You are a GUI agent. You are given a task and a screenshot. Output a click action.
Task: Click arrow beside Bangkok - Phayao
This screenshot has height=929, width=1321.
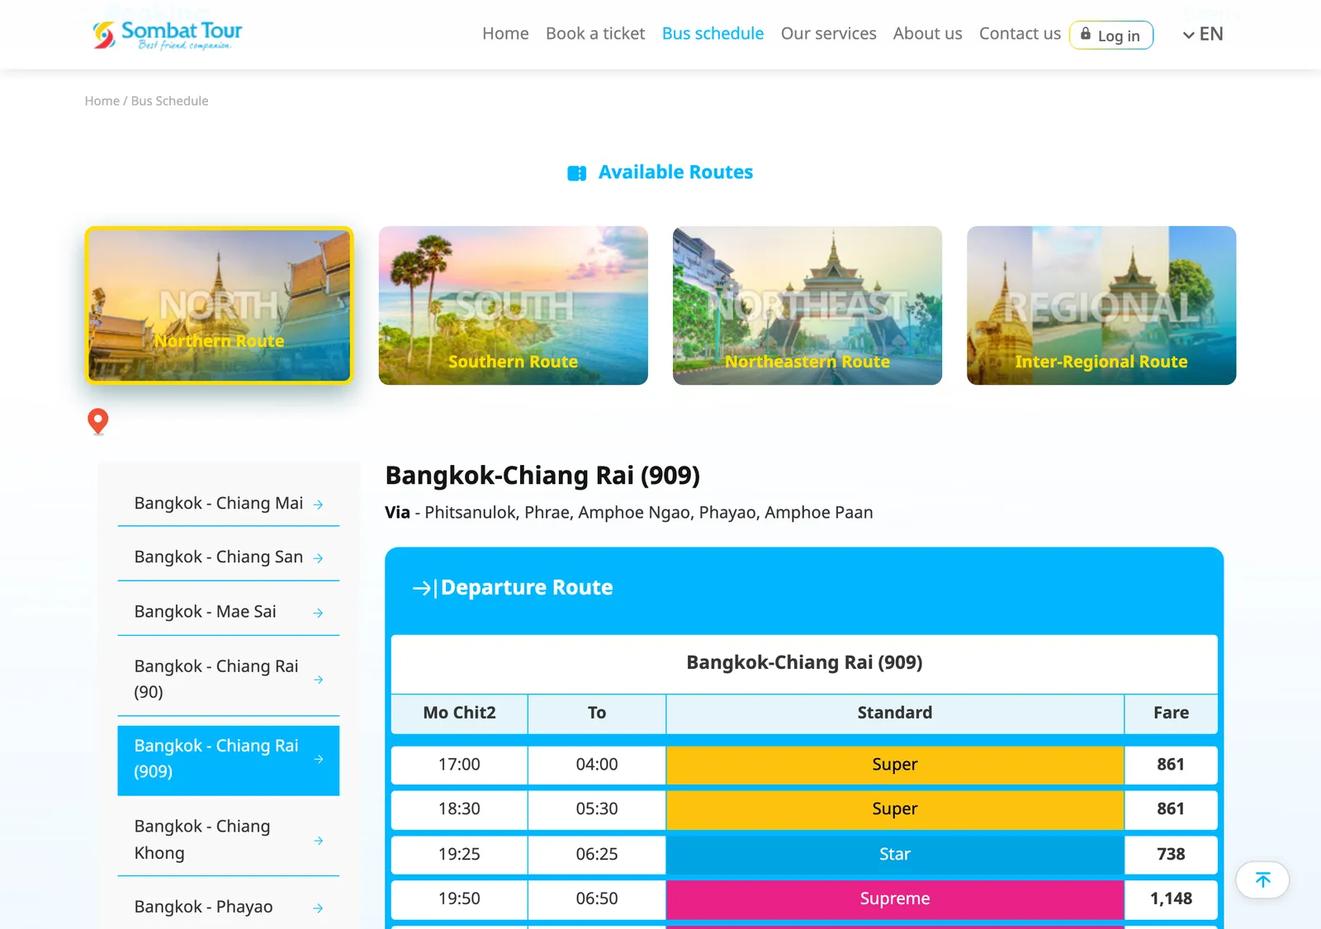[x=319, y=908]
